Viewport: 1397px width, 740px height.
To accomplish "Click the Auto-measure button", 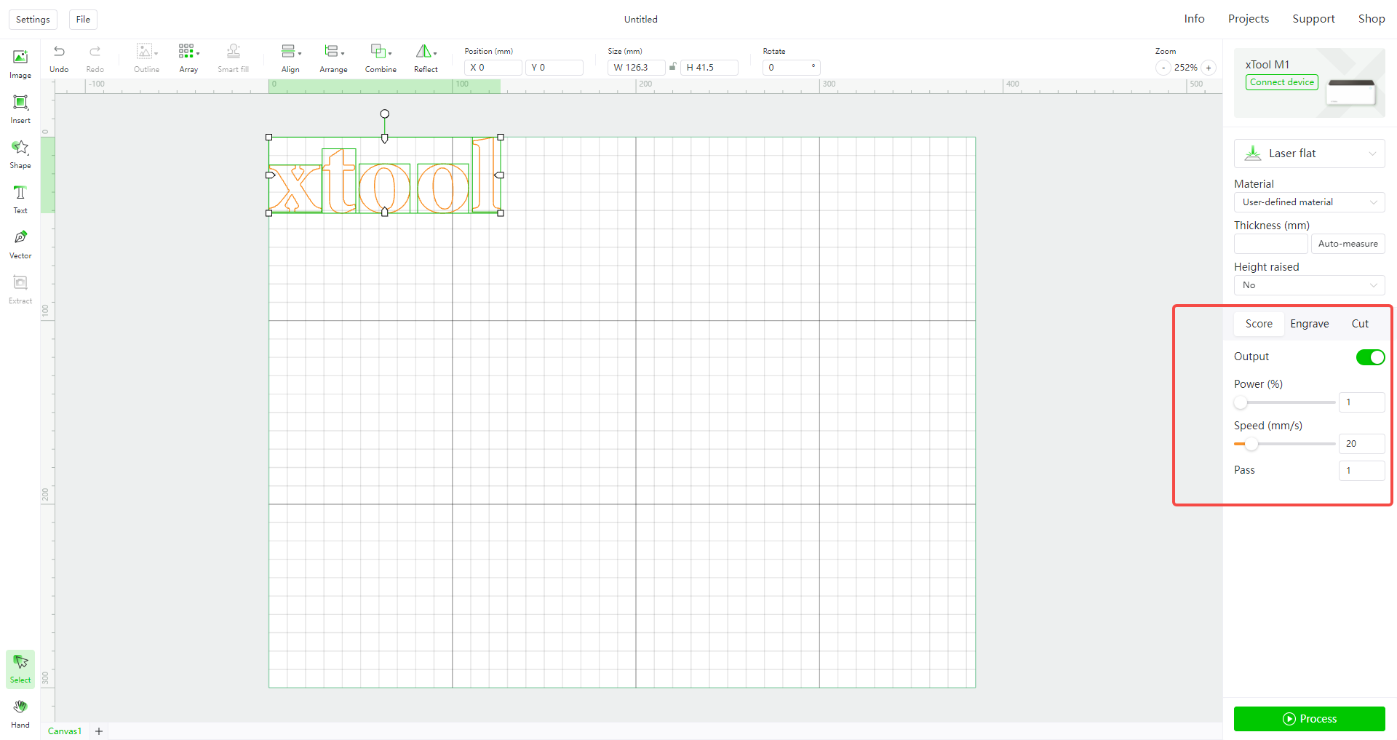I will click(x=1348, y=244).
